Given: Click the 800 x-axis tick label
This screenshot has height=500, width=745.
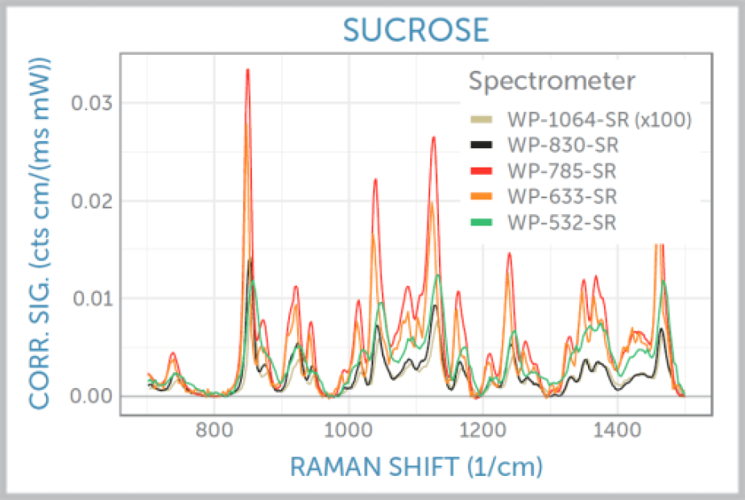Looking at the screenshot, I should (214, 432).
